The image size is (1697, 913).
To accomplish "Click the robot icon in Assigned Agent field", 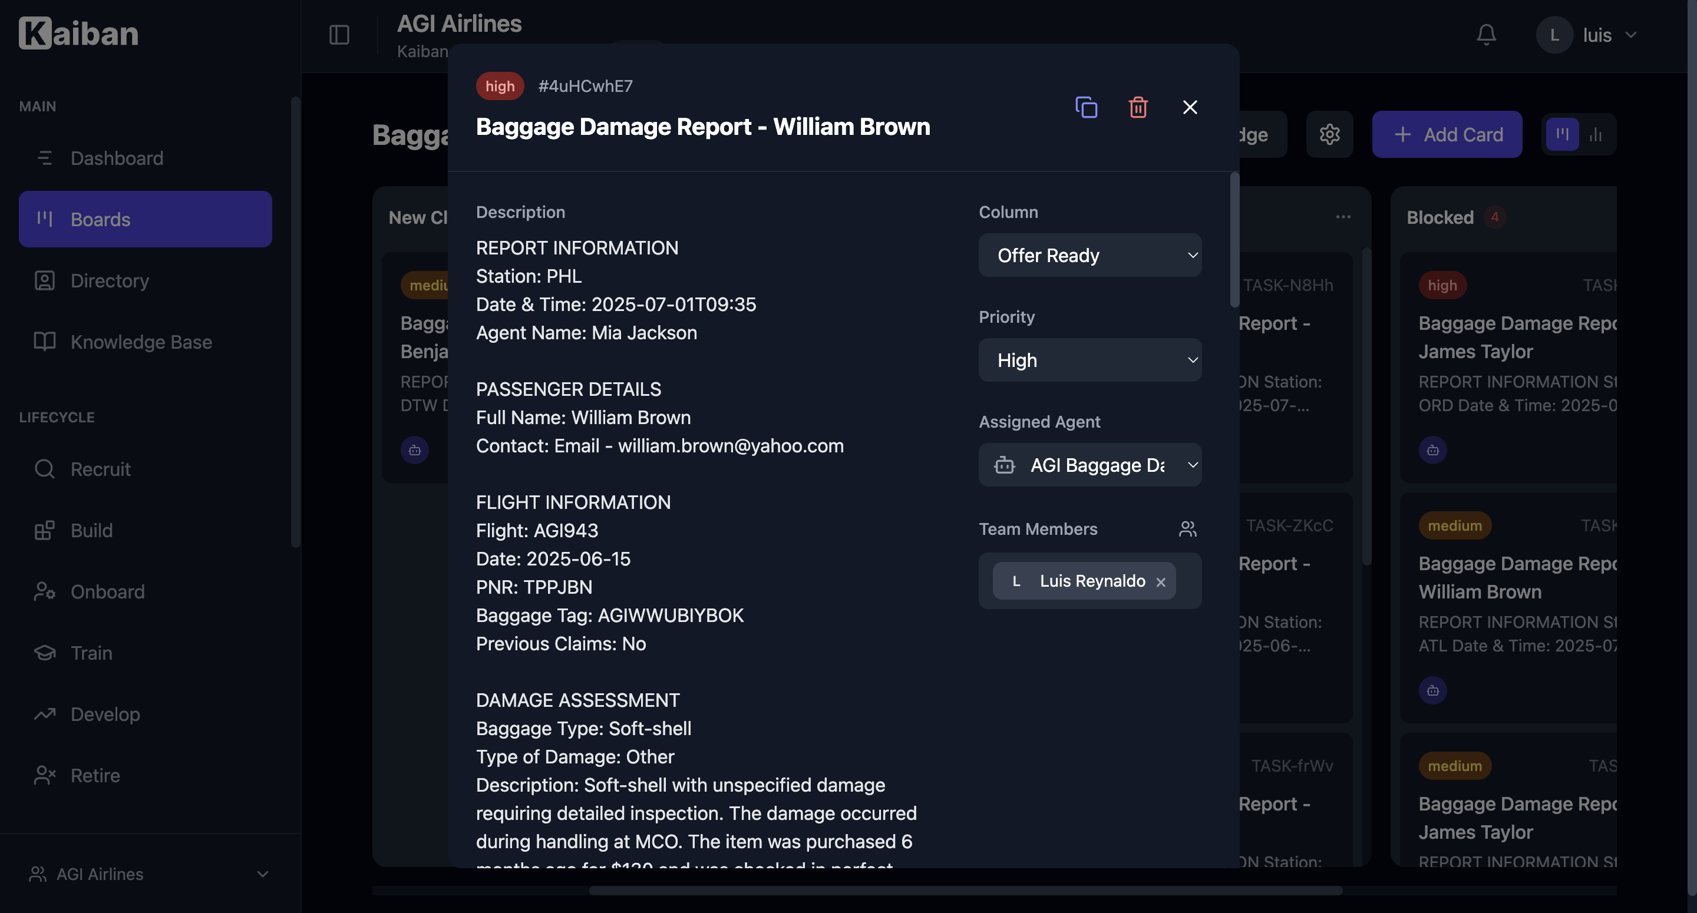I will [x=1004, y=465].
